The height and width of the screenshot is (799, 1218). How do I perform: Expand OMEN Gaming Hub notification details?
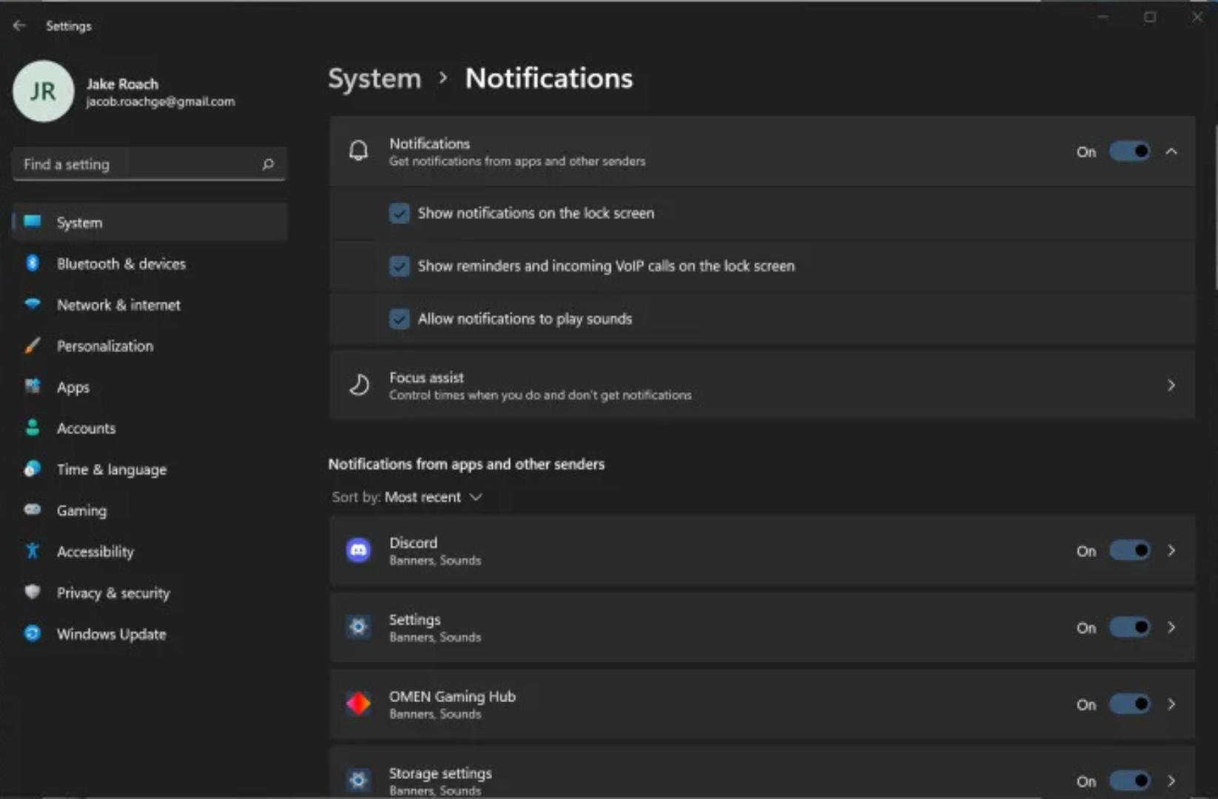(1171, 704)
